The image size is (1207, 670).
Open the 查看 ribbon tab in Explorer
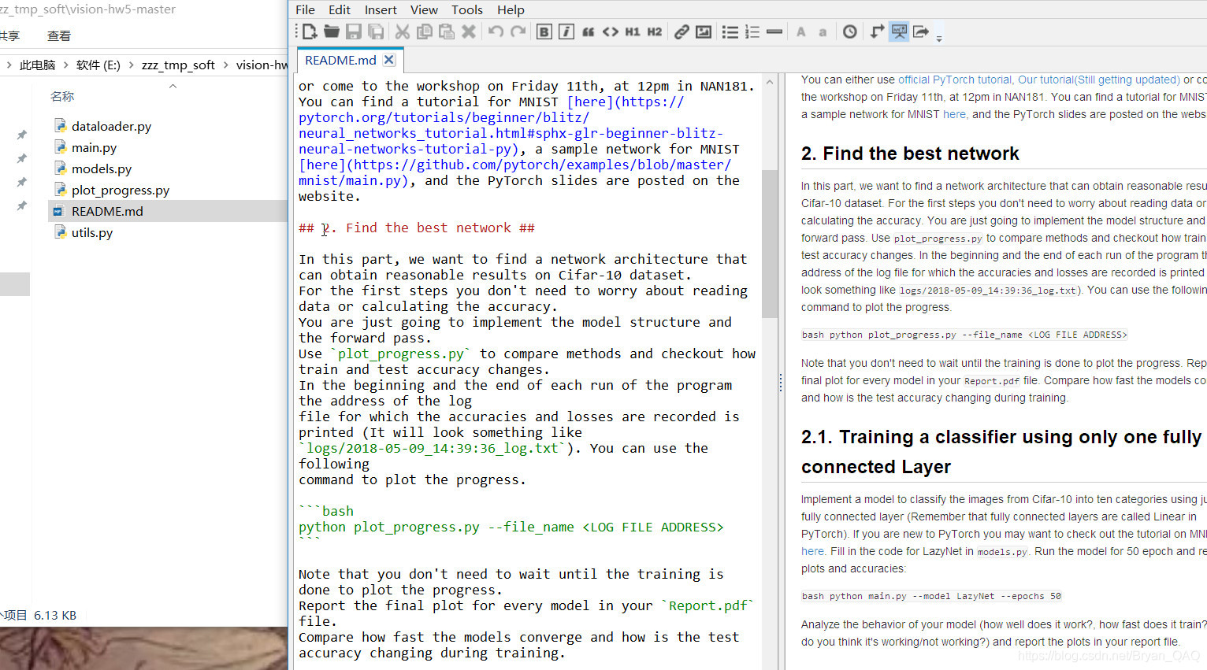point(59,35)
